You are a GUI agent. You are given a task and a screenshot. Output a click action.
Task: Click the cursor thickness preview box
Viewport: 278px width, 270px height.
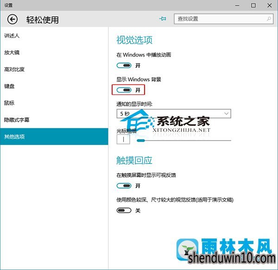coord(123,139)
